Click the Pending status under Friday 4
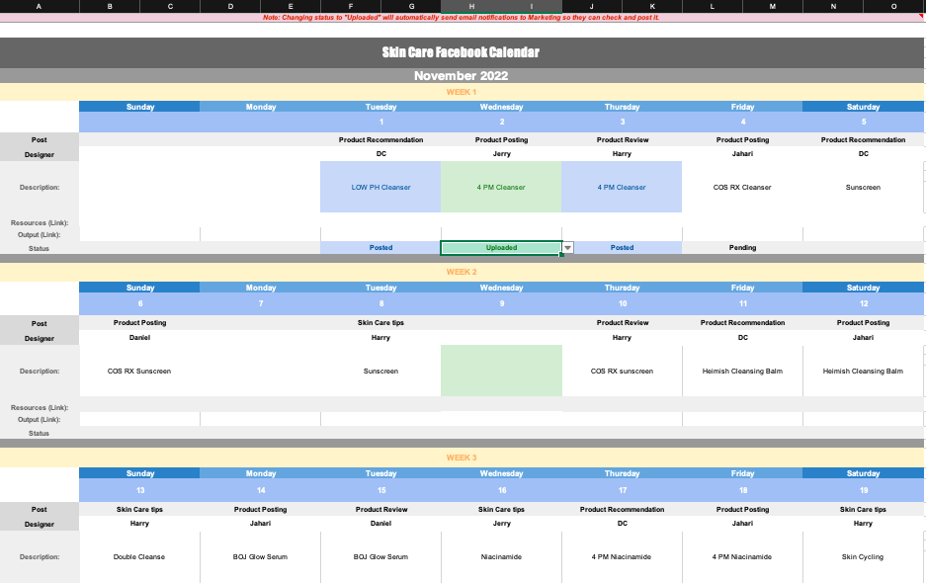Image resolution: width=926 pixels, height=583 pixels. [742, 247]
